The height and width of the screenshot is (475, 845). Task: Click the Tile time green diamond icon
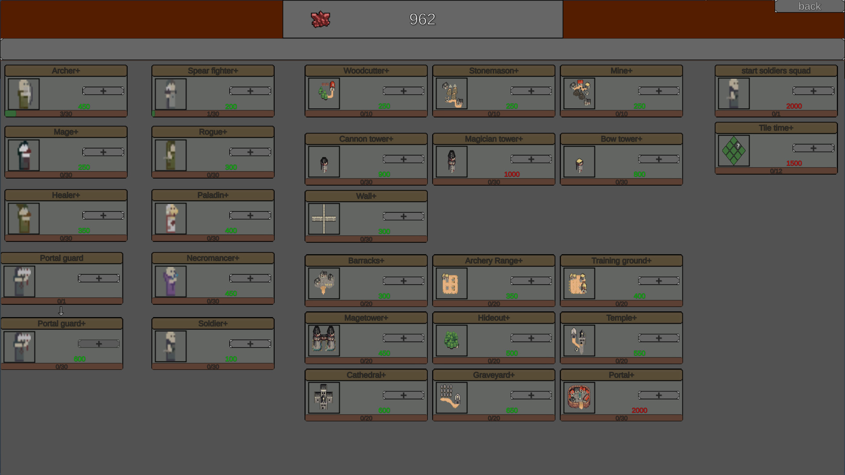734,150
